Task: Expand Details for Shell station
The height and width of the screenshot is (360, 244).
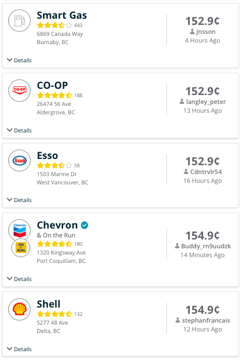Action: click(x=19, y=349)
